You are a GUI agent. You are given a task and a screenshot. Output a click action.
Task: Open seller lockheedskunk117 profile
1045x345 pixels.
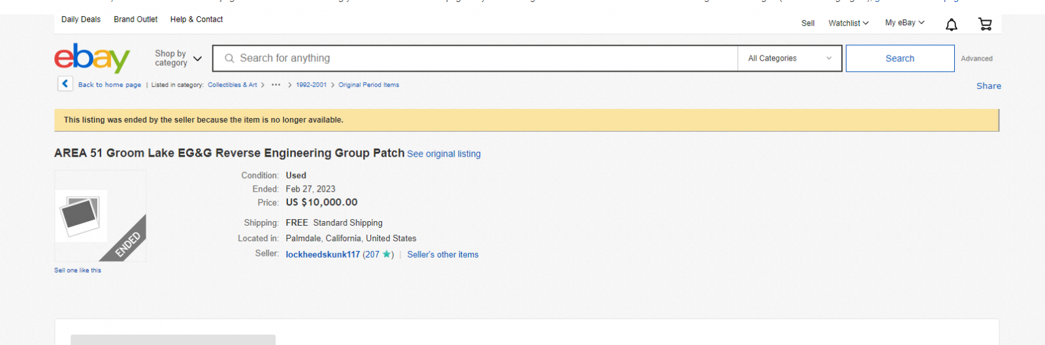[323, 254]
